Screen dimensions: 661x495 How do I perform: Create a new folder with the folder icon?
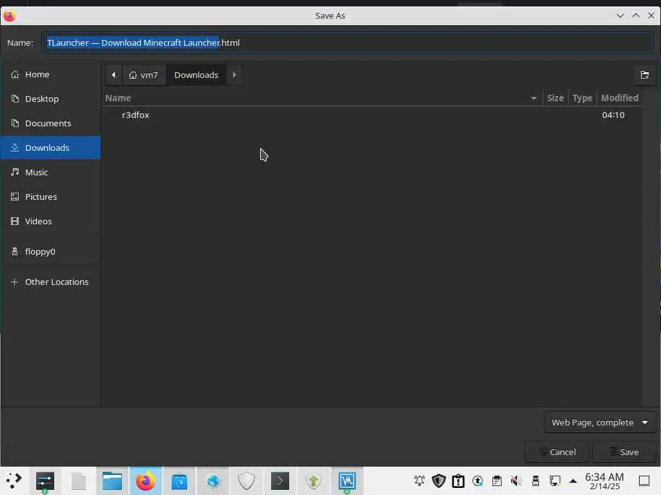(x=645, y=75)
